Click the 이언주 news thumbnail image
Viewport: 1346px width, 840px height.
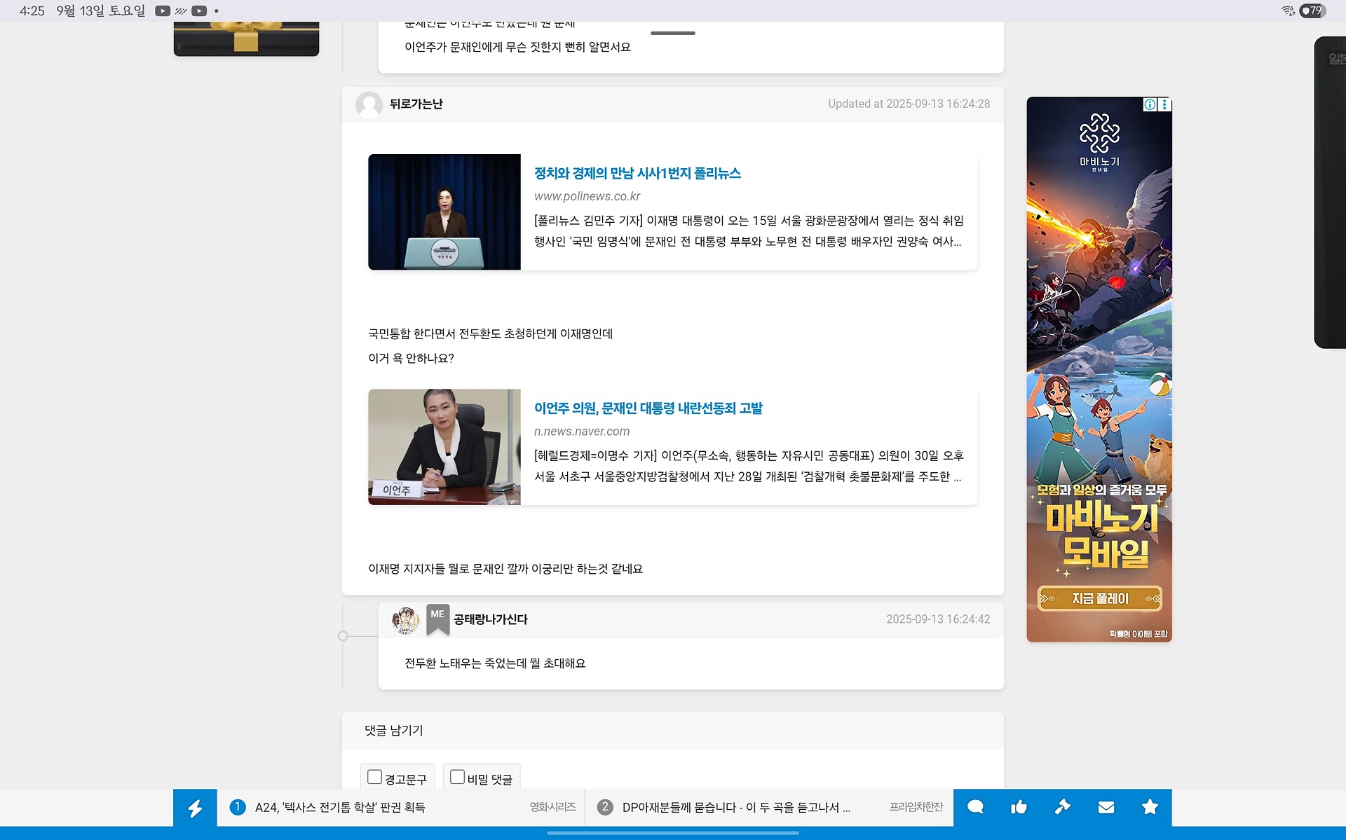click(x=444, y=447)
